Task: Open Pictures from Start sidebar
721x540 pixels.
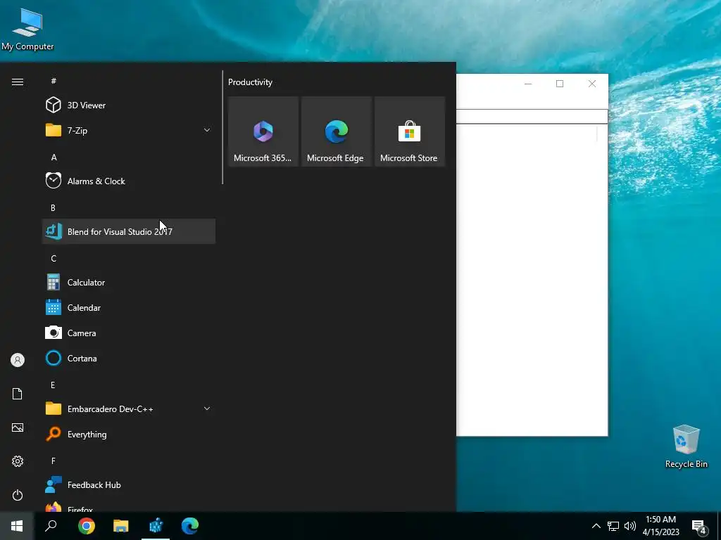Action: tap(18, 427)
